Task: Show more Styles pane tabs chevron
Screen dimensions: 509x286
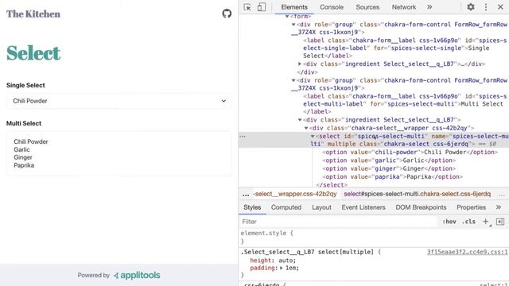Action: 499,207
